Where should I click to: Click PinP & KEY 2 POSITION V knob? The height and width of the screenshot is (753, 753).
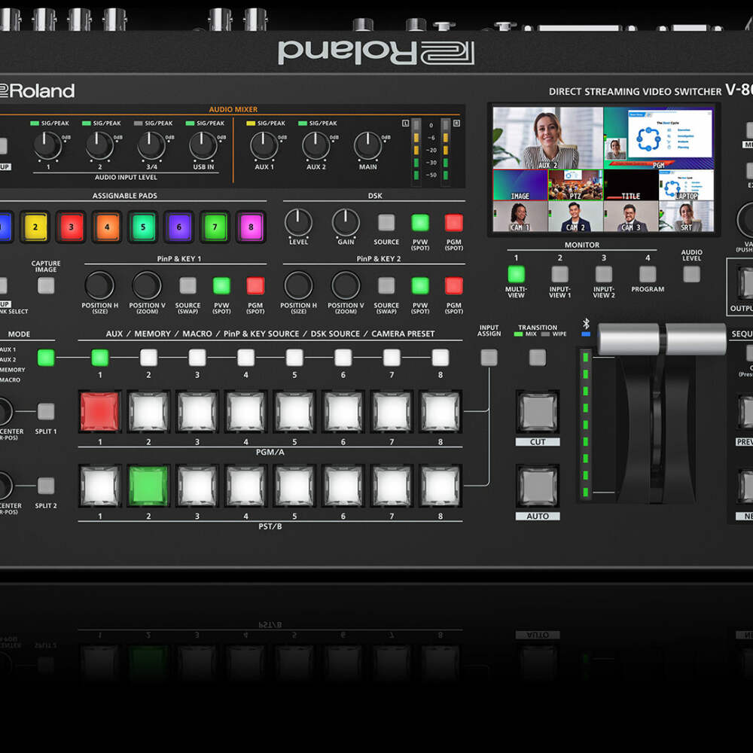click(346, 285)
